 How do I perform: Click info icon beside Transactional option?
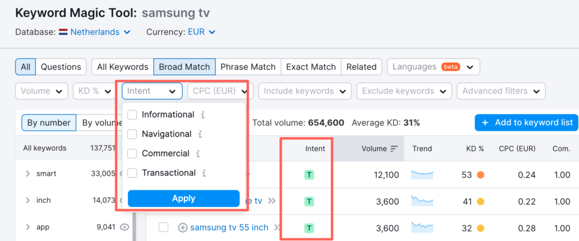(204, 173)
